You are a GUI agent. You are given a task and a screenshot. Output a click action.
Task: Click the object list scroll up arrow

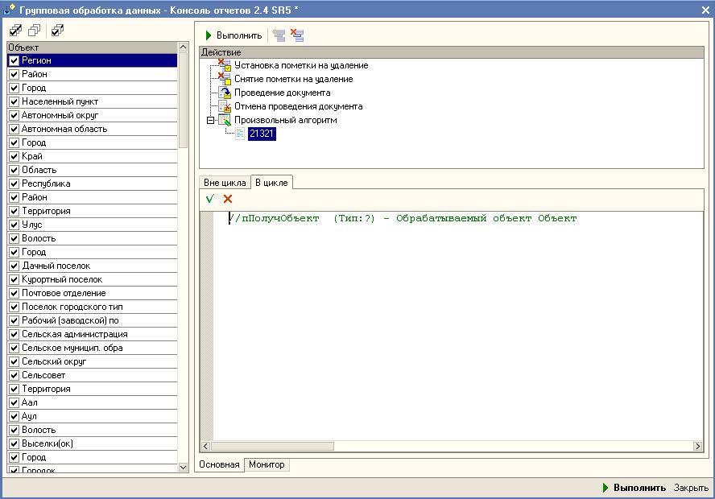click(183, 47)
